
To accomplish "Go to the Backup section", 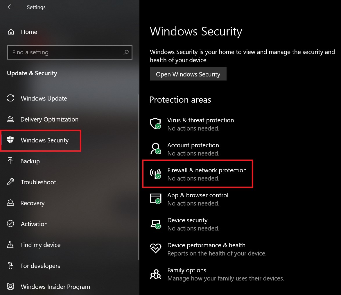I will point(30,161).
